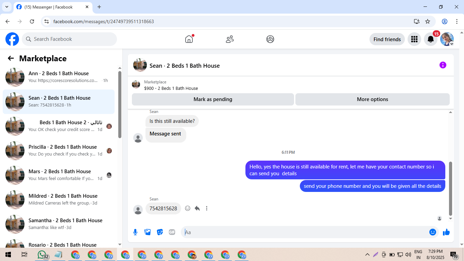Open the Chrome three-dot menu
Viewport: 464px width, 261px height.
[457, 21]
